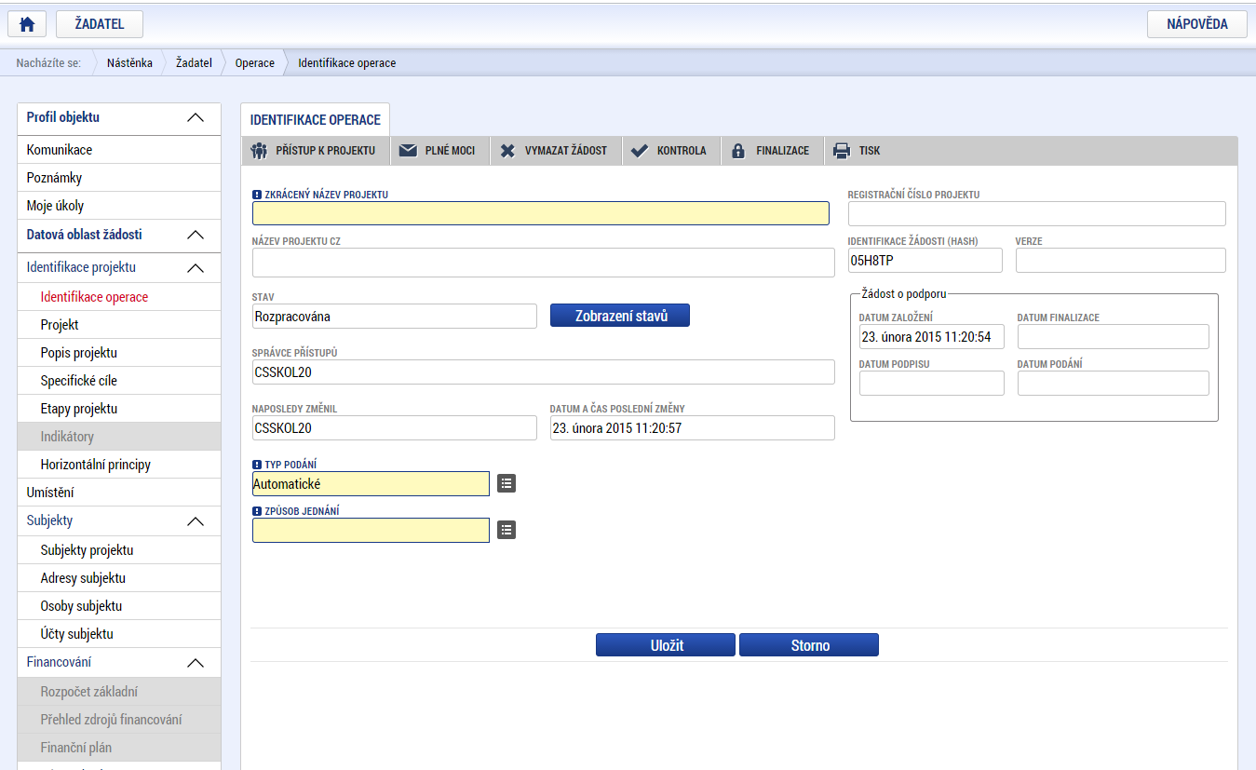The image size is (1256, 770).
Task: Open Přístup k projektu people icon
Action: pyautogui.click(x=259, y=151)
